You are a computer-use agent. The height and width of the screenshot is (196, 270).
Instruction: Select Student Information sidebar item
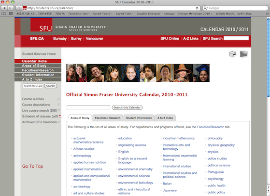(38, 75)
